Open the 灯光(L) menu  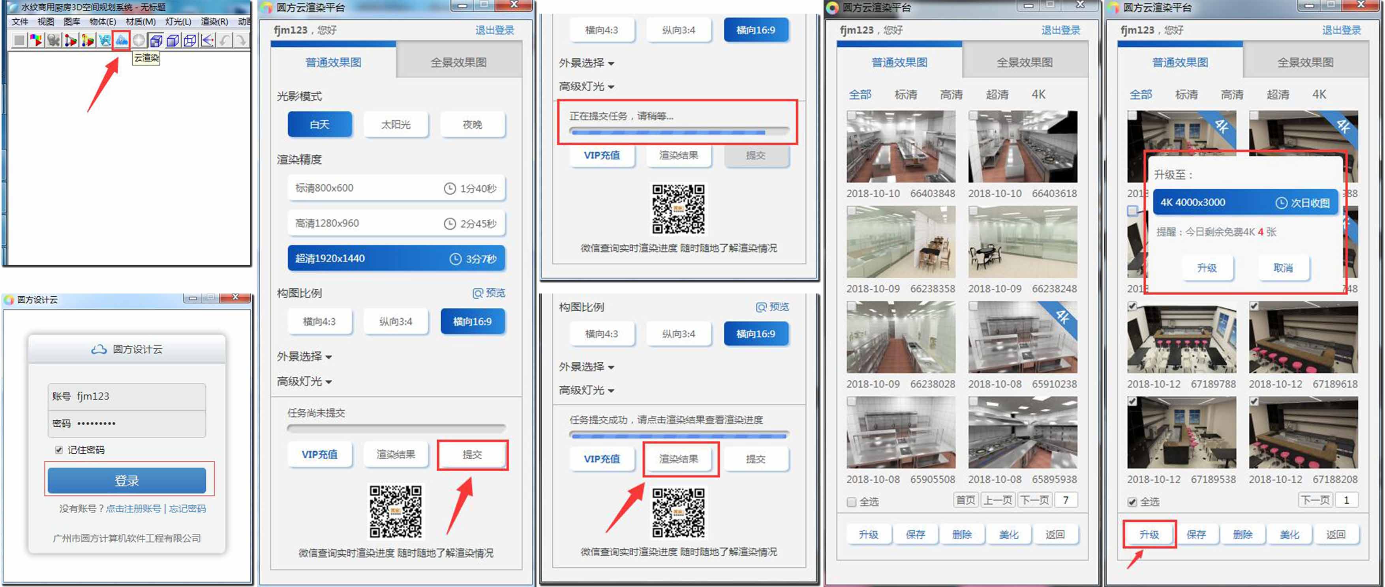click(x=178, y=21)
